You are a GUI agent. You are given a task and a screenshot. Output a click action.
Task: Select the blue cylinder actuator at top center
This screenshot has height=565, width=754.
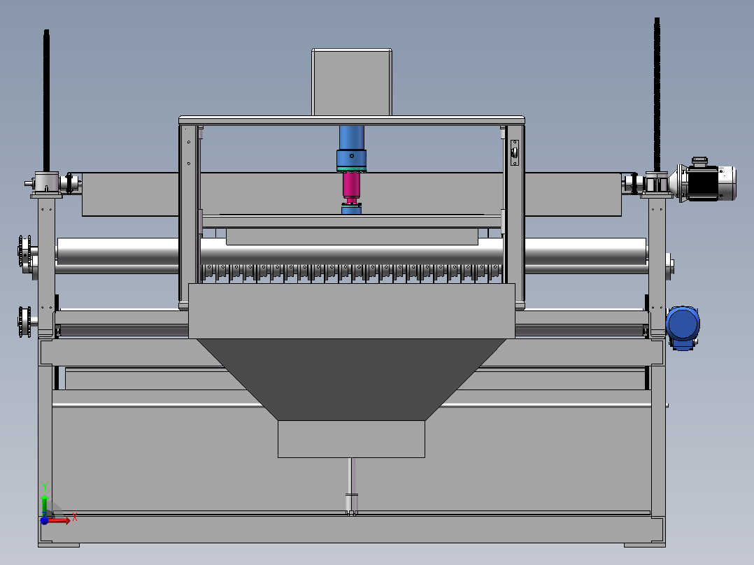352,148
